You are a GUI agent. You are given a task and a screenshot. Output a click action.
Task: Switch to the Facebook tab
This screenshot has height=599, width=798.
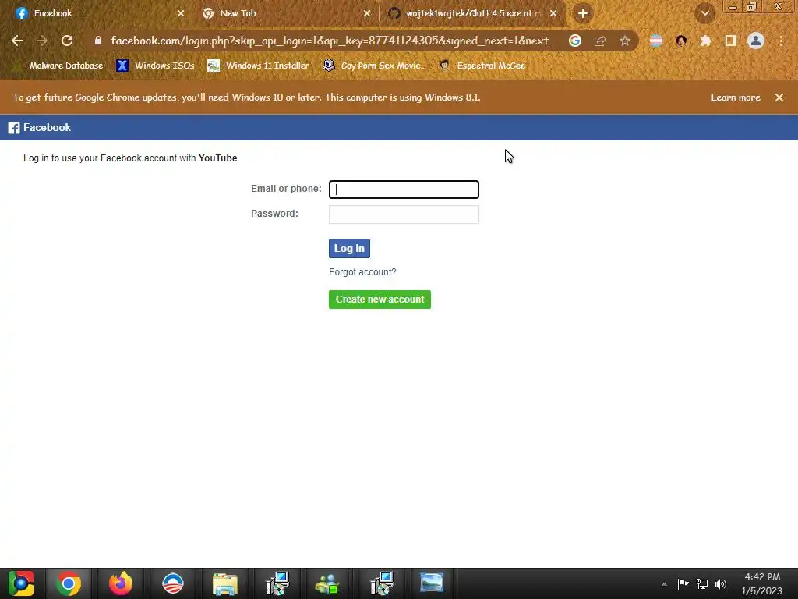coord(97,13)
